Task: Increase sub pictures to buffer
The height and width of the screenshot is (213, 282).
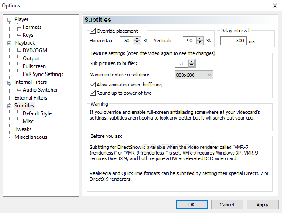Action: 192,61
